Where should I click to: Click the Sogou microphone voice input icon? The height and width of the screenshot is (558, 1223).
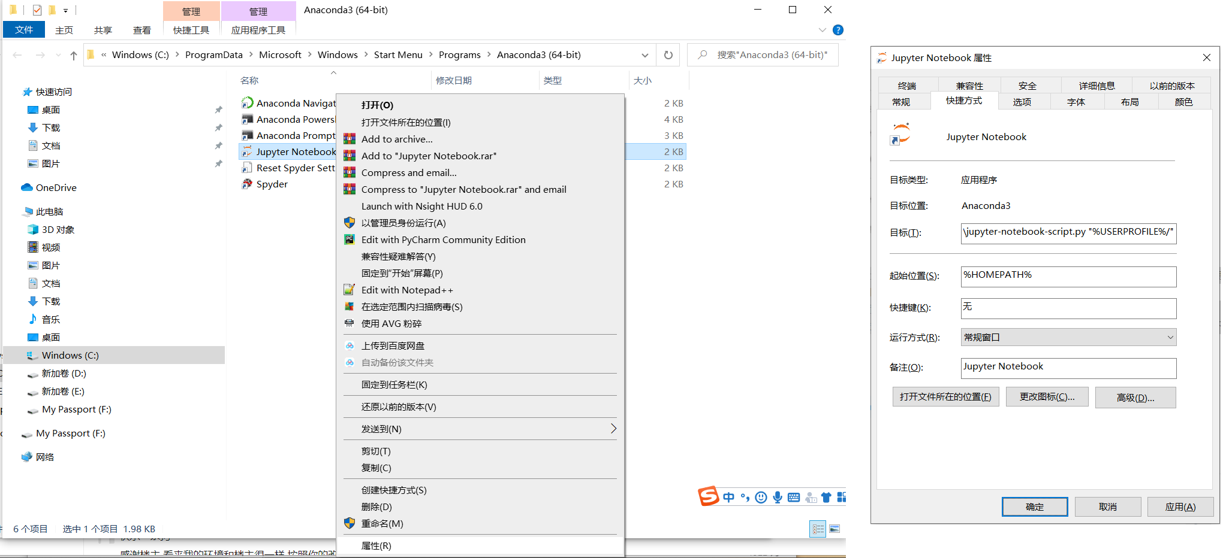coord(778,497)
